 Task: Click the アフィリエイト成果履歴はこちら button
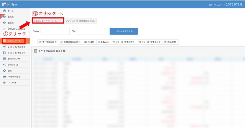pos(80,21)
